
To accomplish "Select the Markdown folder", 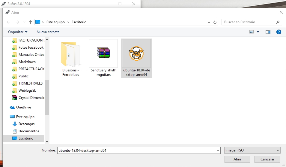I will [x=24, y=62].
